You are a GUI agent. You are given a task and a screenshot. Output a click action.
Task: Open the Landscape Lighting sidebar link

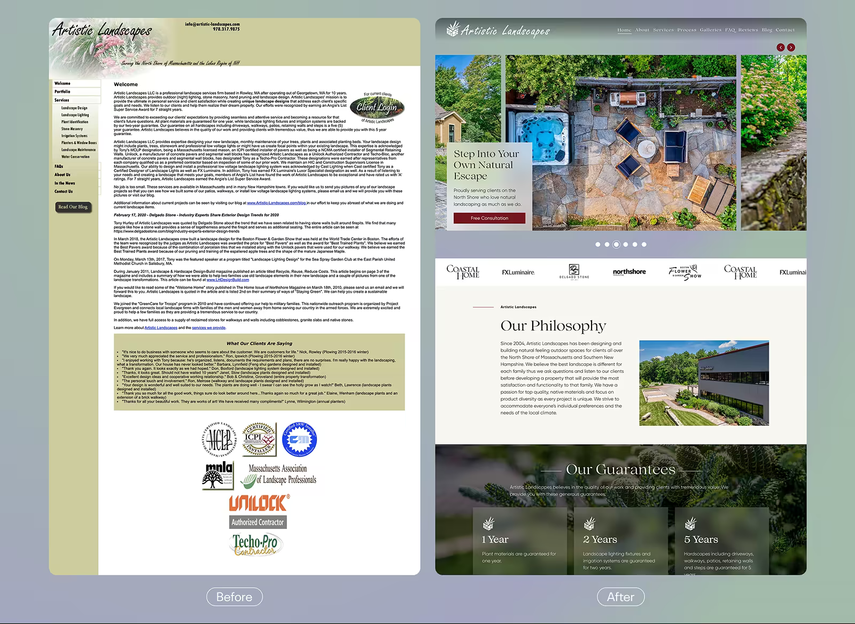click(75, 115)
